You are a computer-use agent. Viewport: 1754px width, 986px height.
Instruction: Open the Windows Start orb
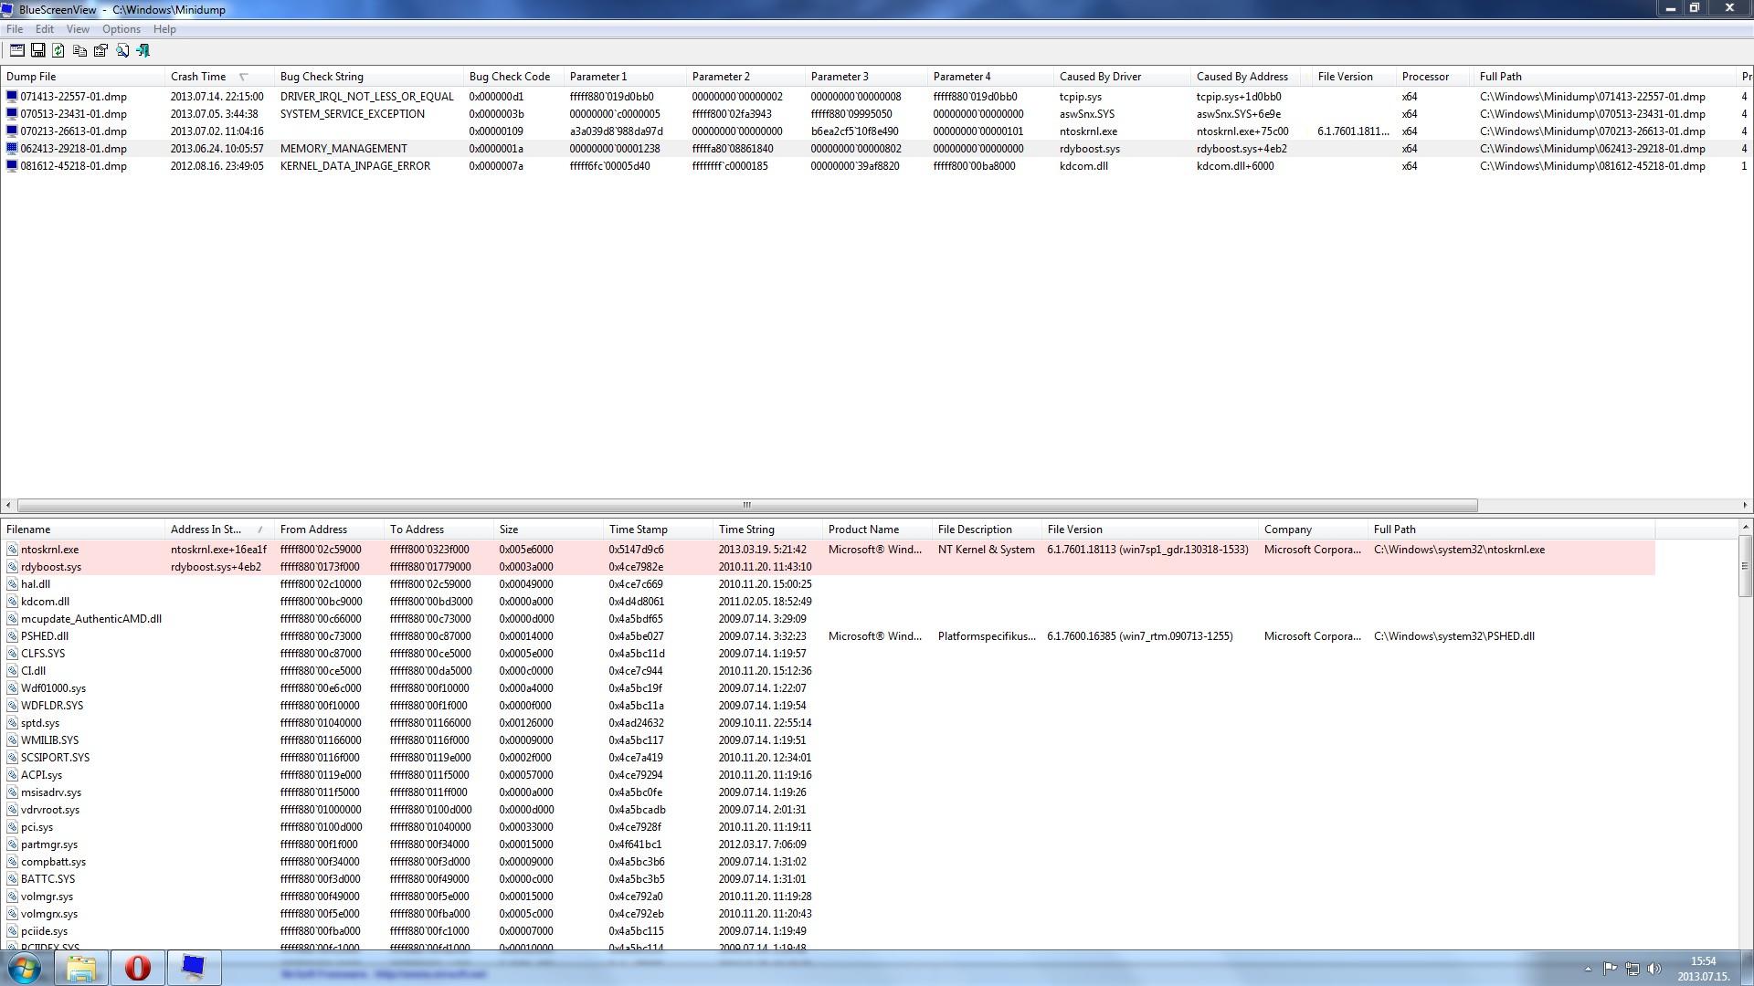click(x=25, y=968)
